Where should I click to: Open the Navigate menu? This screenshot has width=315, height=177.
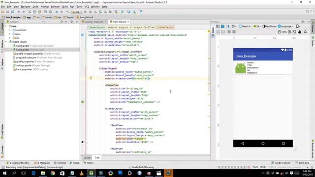(x=26, y=6)
